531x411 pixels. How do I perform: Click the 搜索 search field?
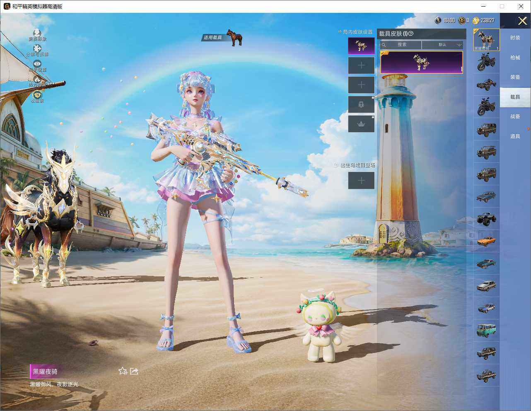click(401, 45)
